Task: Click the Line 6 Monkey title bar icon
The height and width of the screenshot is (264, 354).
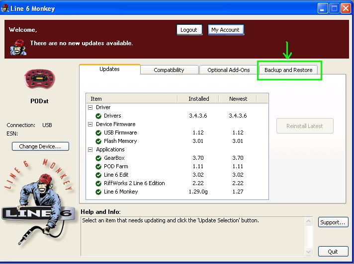Action: pyautogui.click(x=5, y=8)
